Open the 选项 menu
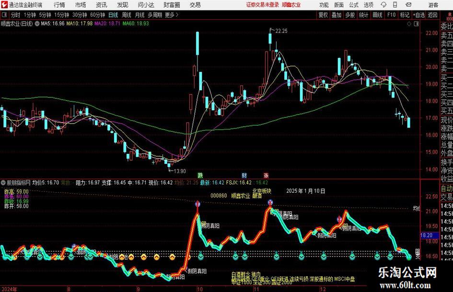 [x=369, y=5]
